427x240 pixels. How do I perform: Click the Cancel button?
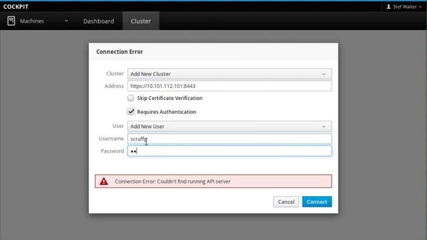(286, 201)
